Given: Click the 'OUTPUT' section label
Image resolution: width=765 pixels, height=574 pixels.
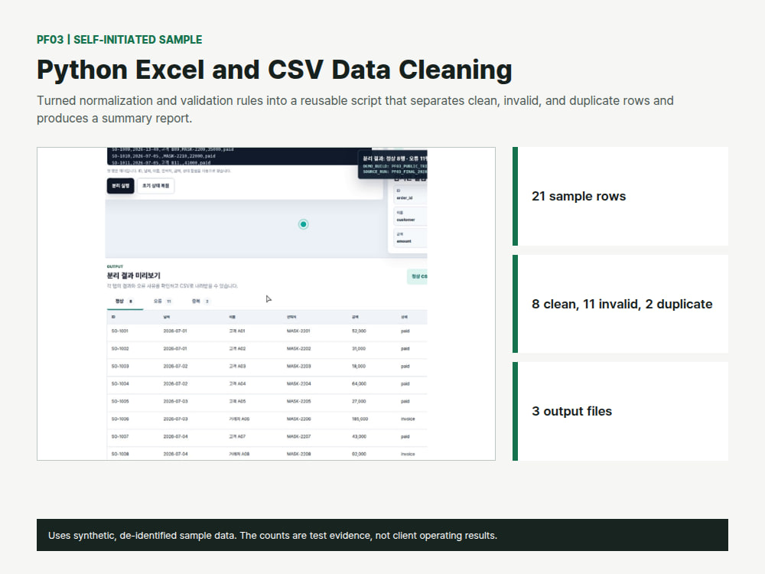Looking at the screenshot, I should [116, 266].
